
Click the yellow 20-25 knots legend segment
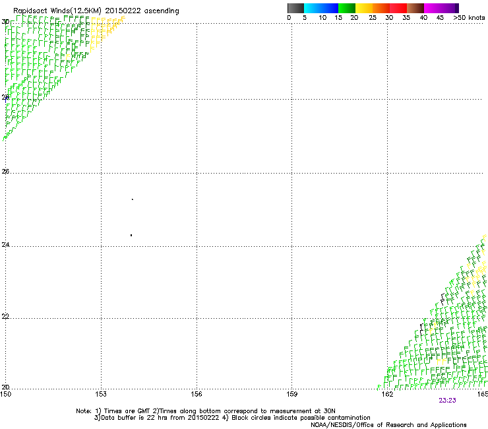[x=364, y=8]
